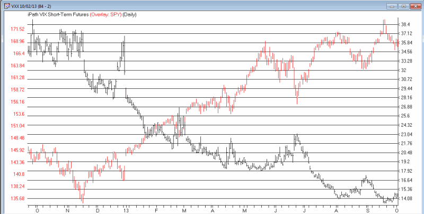This screenshot has width=424, height=214.
Task: Click the 153.6 left axis value
Action: (19, 114)
